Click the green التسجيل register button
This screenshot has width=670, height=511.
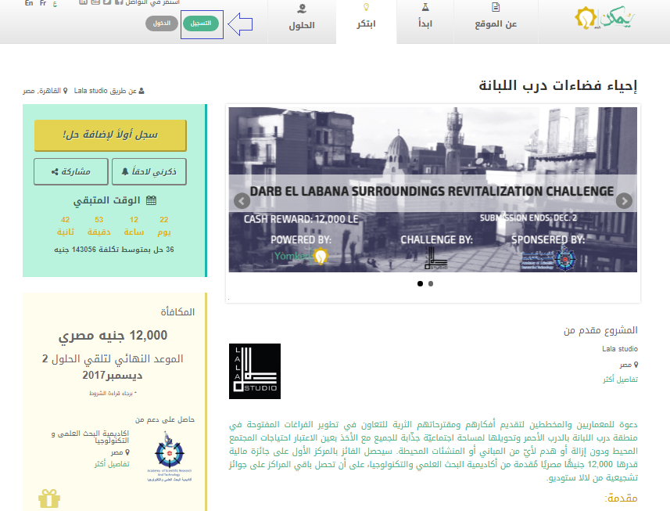[x=201, y=23]
